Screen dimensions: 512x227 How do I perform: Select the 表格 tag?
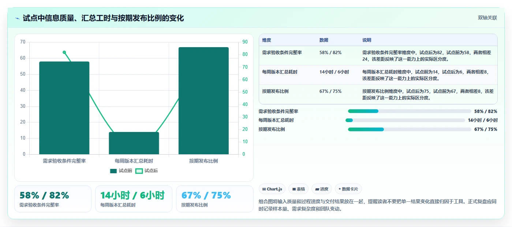[x=298, y=189]
